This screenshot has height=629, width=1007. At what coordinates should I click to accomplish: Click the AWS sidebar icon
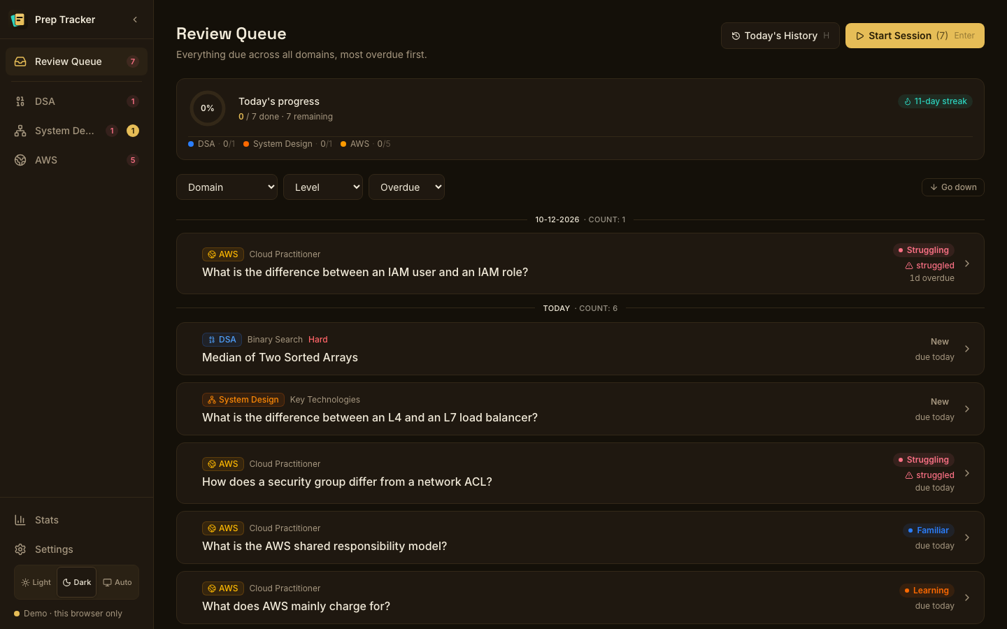click(20, 160)
